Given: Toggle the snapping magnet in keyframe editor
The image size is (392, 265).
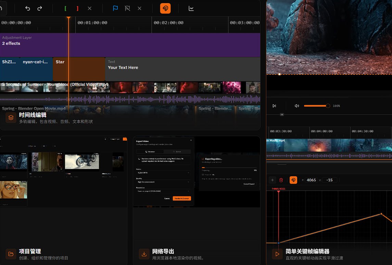Looking at the screenshot, I should (x=293, y=180).
